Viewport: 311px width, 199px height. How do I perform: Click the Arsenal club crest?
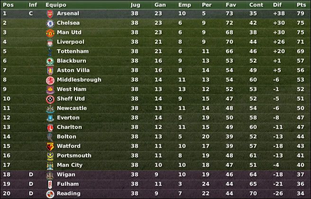(x=50, y=14)
